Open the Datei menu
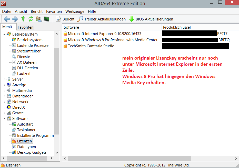 tap(7, 12)
